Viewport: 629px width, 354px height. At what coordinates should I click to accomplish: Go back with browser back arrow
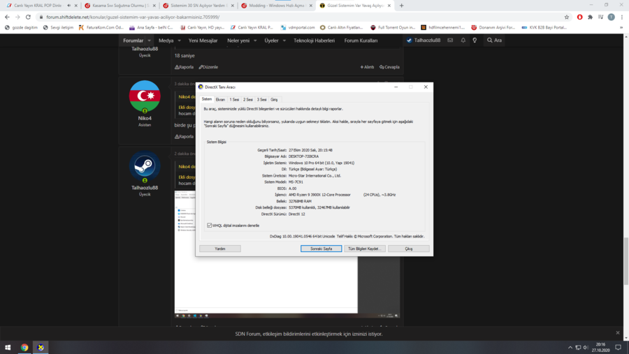(x=7, y=17)
